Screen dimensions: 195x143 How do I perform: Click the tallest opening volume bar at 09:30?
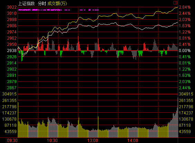point(18,120)
